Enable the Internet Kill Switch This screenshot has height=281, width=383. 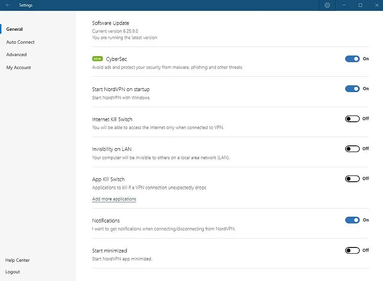pyautogui.click(x=352, y=118)
